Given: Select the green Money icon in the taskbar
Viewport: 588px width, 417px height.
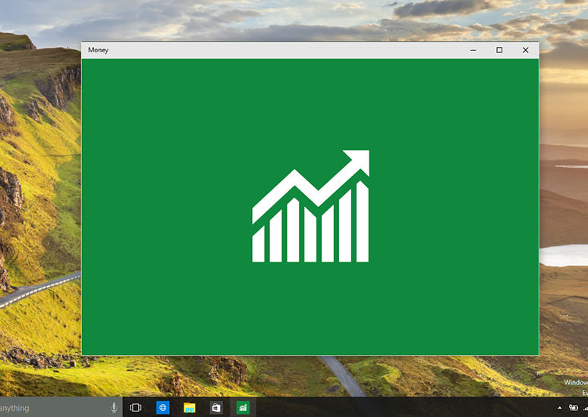Looking at the screenshot, I should (243, 408).
